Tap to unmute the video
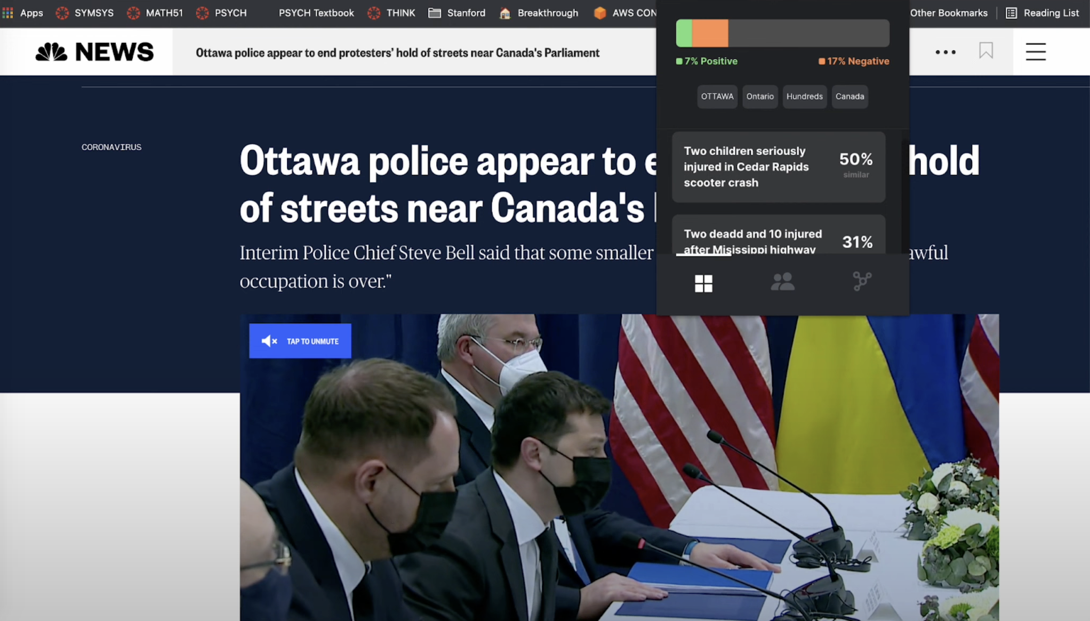1090x621 pixels. point(300,341)
